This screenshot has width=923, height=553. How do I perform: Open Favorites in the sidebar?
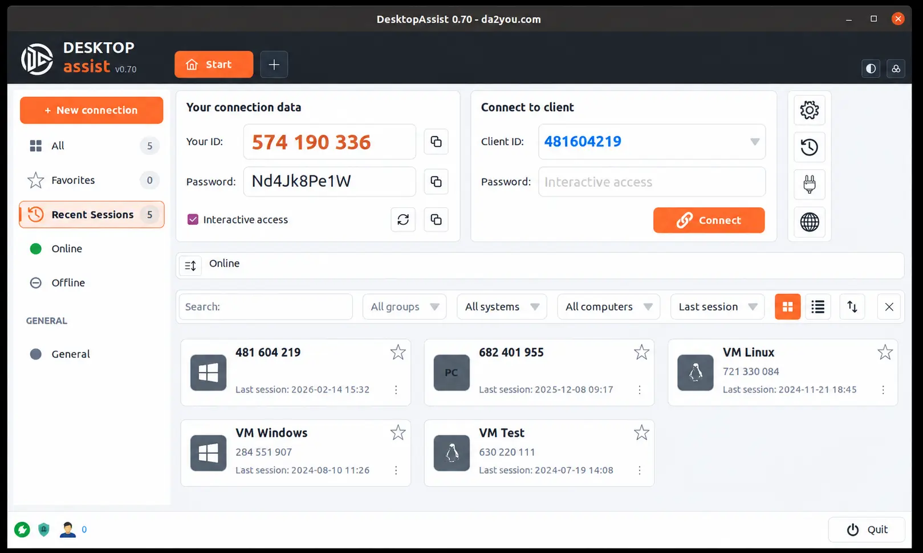(92, 181)
